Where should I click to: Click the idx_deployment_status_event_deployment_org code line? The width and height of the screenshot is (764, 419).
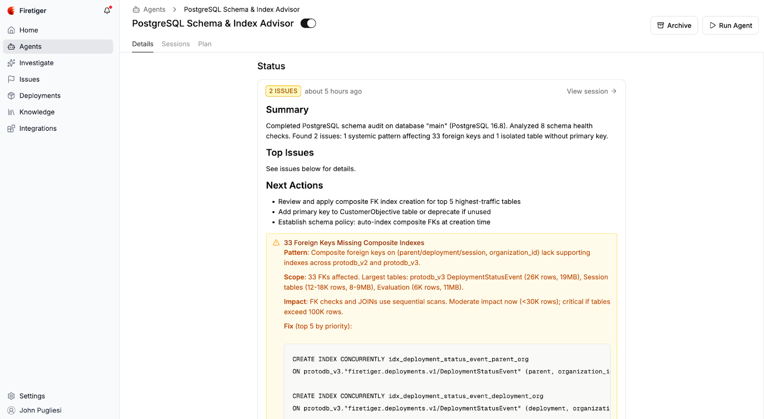pos(418,396)
